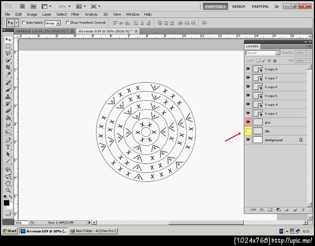Hide the V copy 6 layer

pos(248,87)
